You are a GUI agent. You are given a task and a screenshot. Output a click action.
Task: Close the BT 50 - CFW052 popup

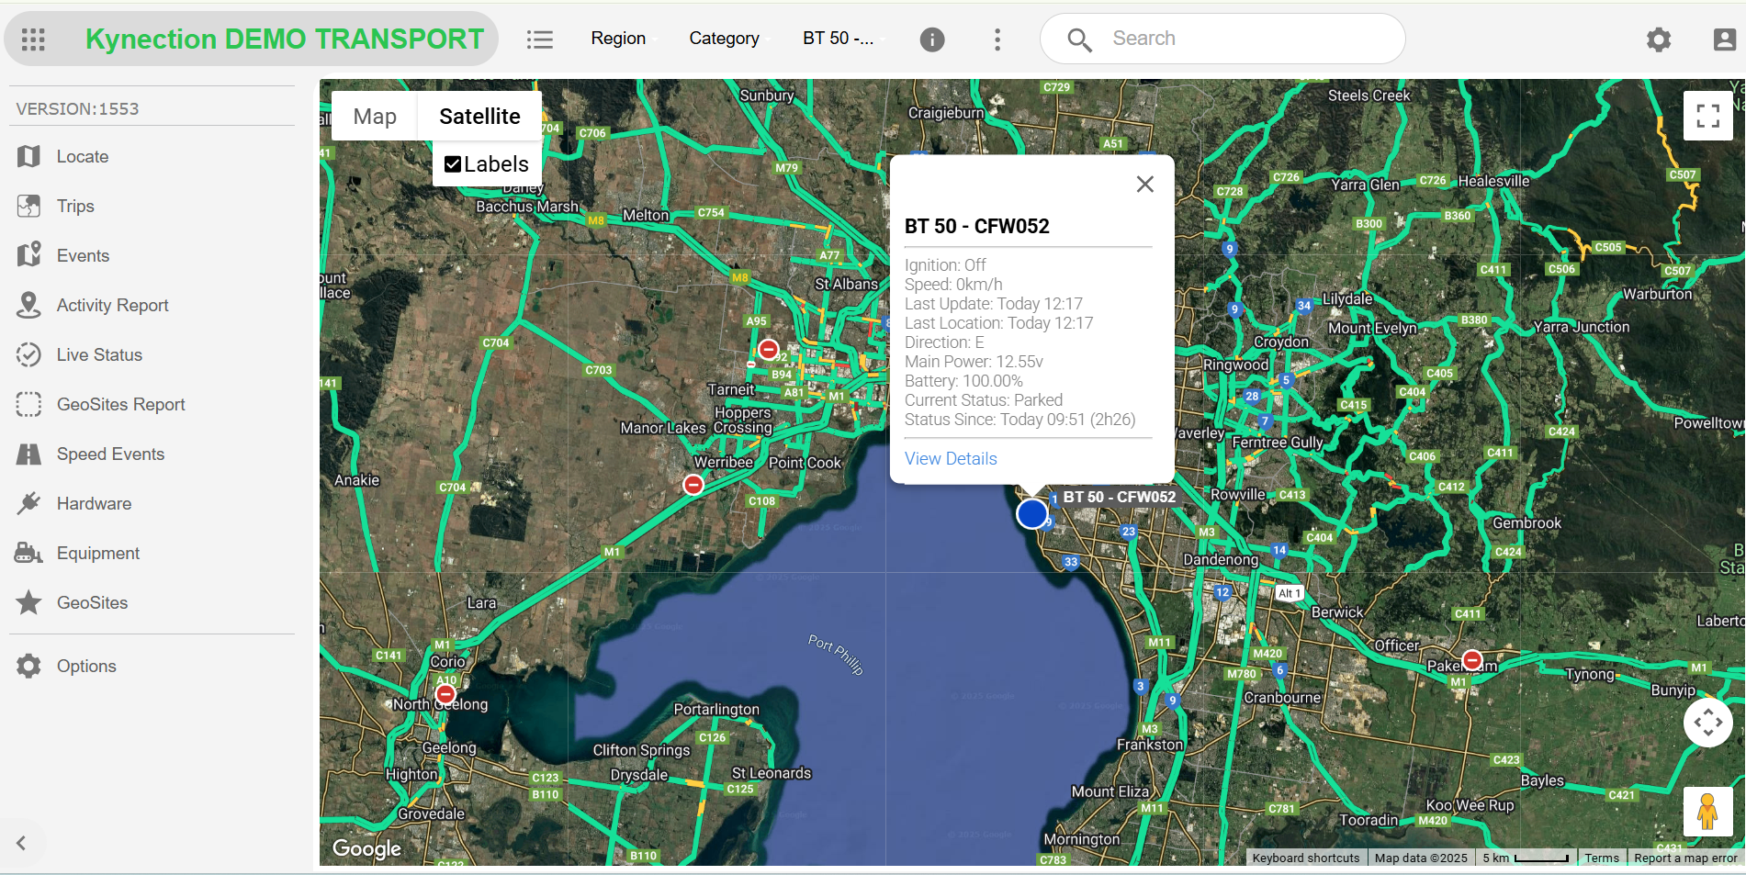[x=1144, y=185]
